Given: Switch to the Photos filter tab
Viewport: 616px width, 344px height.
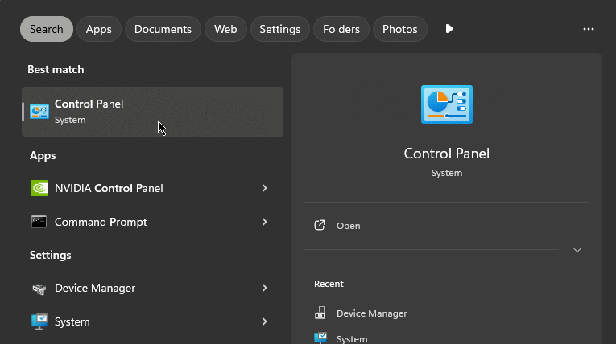Looking at the screenshot, I should [x=399, y=29].
